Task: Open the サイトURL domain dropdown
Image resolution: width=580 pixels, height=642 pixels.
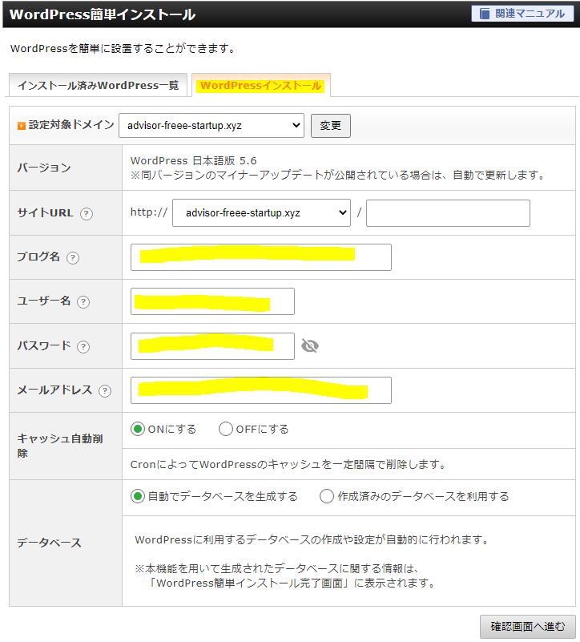Action: (x=261, y=212)
